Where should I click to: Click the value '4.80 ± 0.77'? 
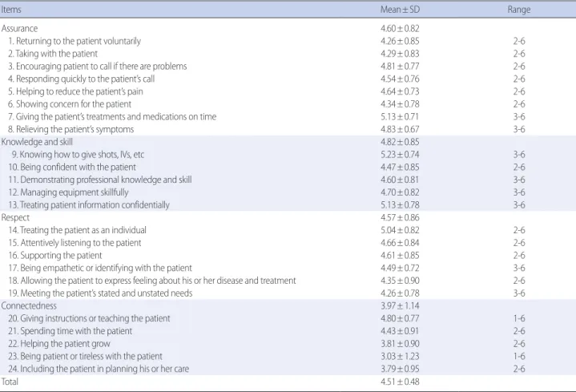pyautogui.click(x=400, y=318)
